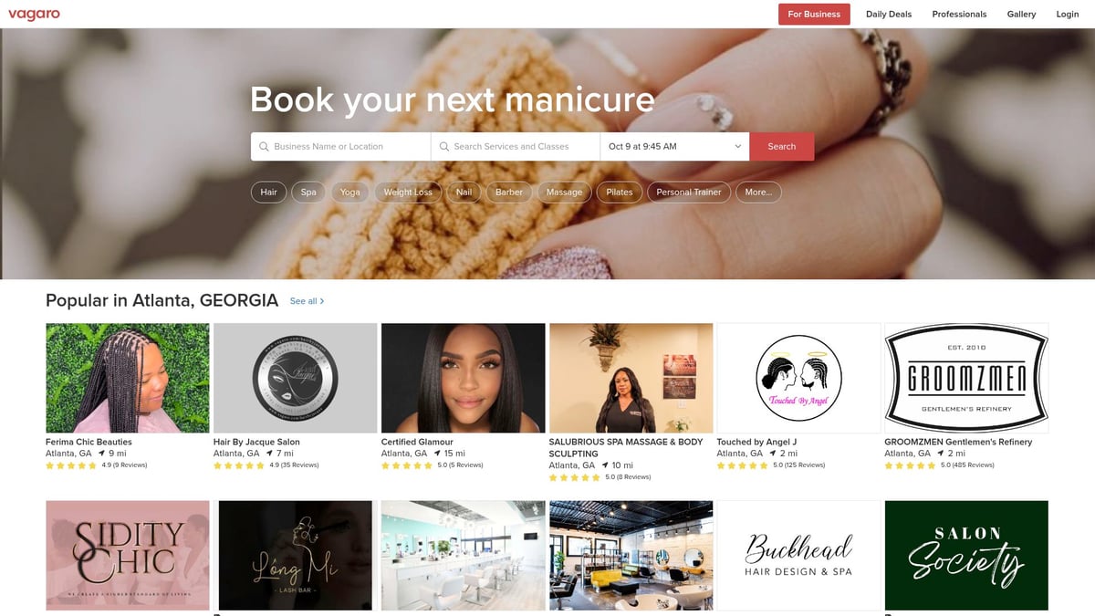Expand the More... category pill

pos(758,193)
